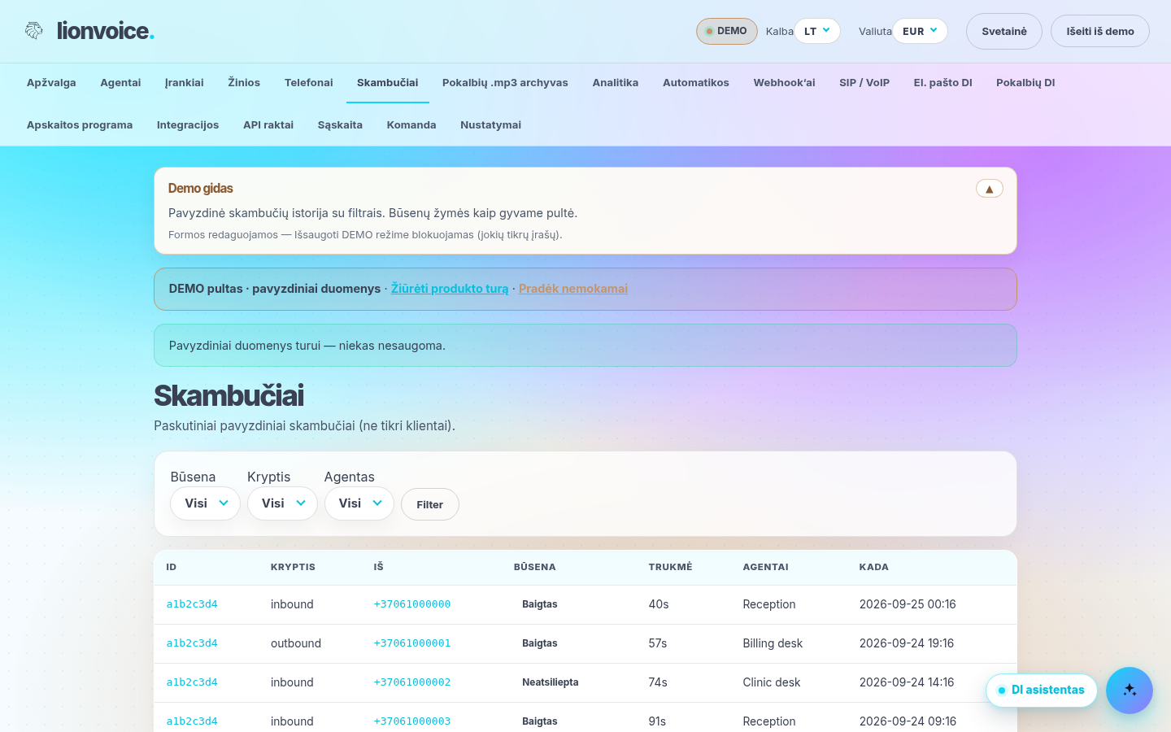
Task: Go to the Telefonai tab
Action: click(309, 83)
